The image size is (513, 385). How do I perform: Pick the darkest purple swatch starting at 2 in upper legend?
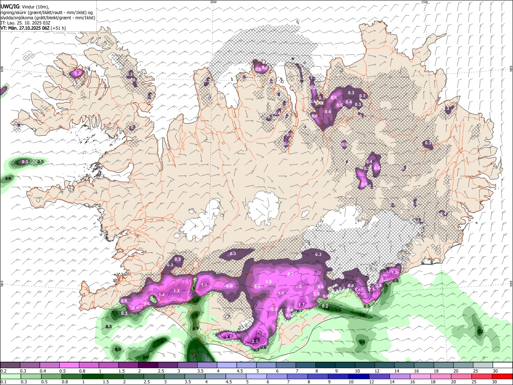148,365
